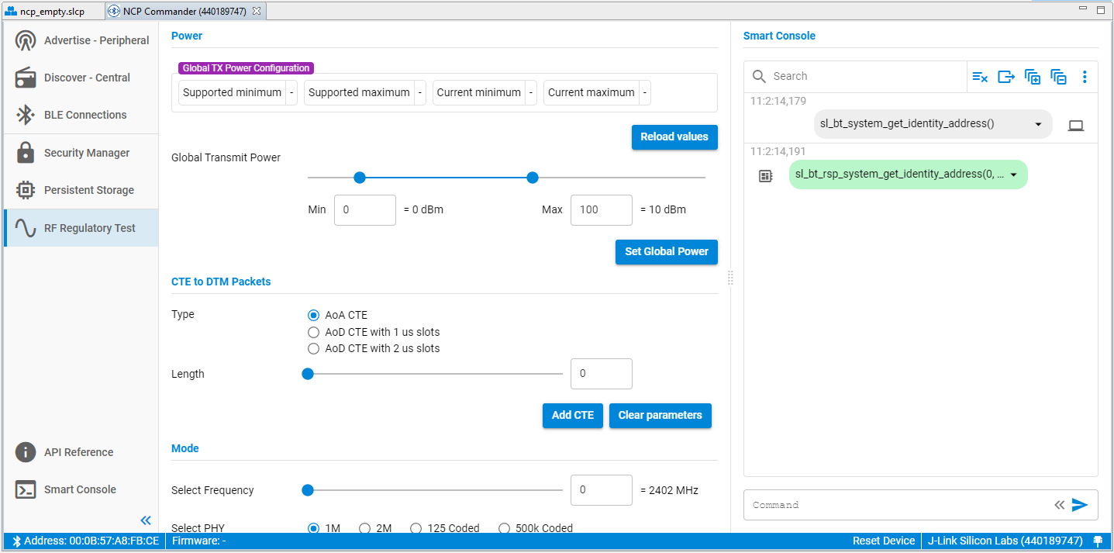Select 125 Coded PHY
1114x553 pixels.
(x=416, y=527)
